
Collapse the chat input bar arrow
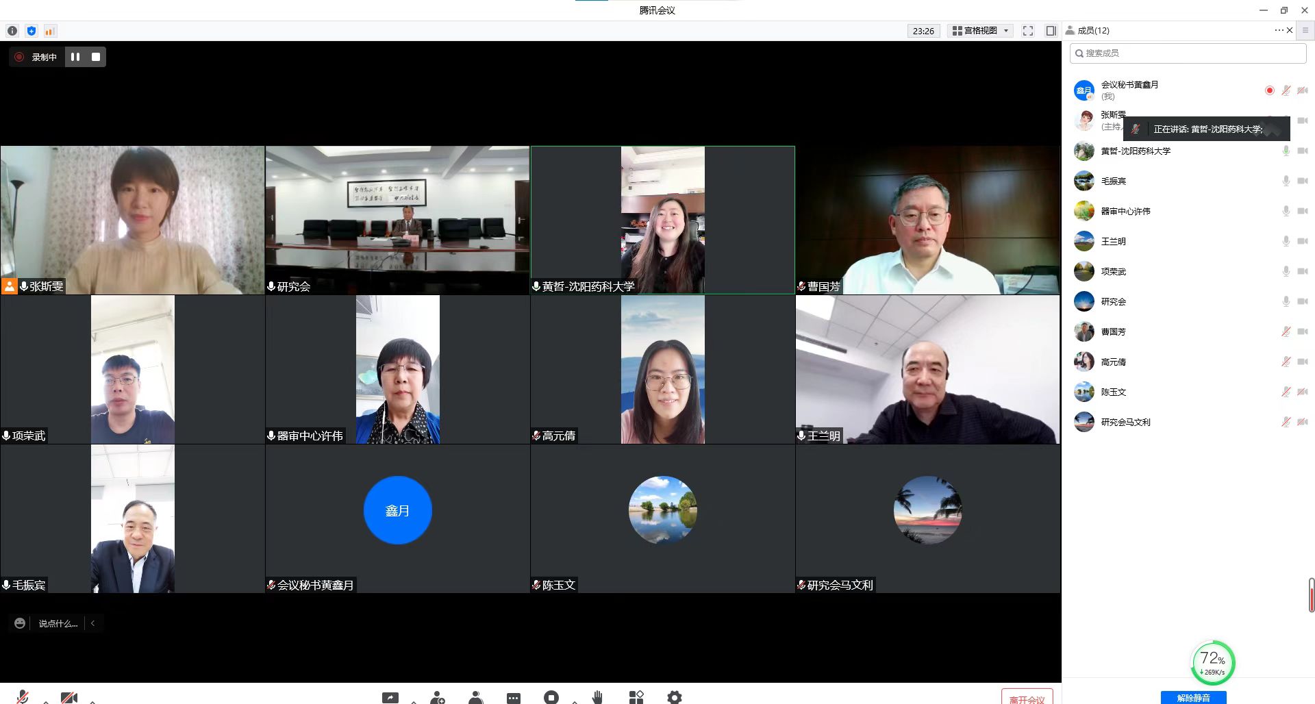93,623
